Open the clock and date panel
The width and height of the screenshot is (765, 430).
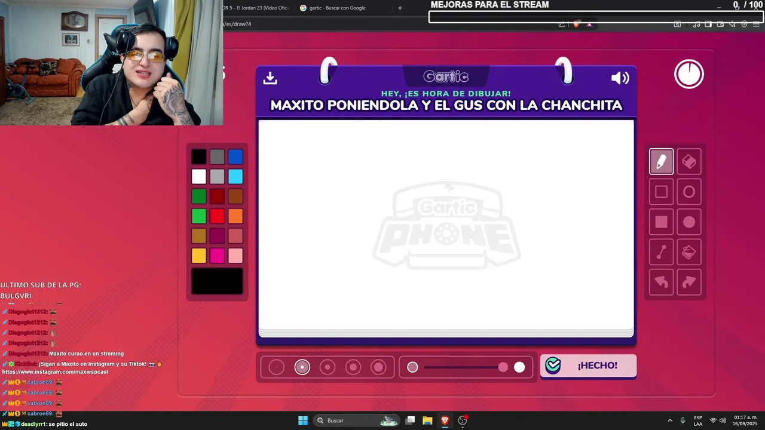pyautogui.click(x=746, y=420)
